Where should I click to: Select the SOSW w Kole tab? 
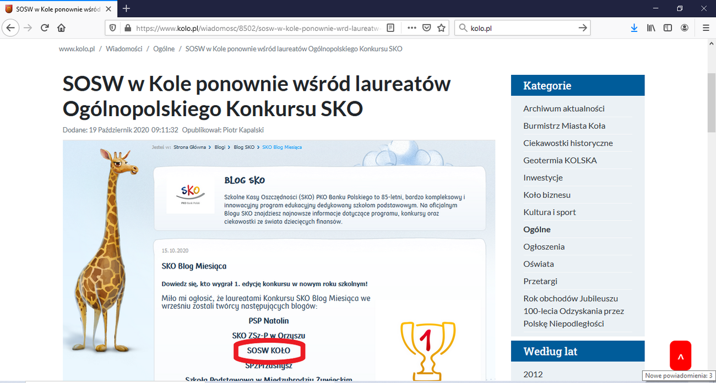click(59, 9)
